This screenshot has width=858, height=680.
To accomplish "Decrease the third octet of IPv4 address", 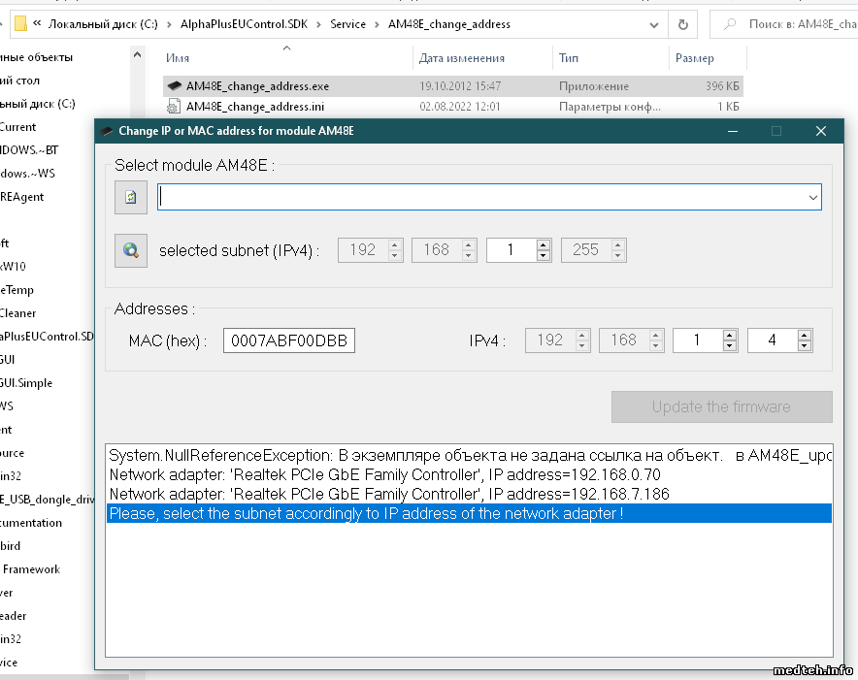I will 730,345.
